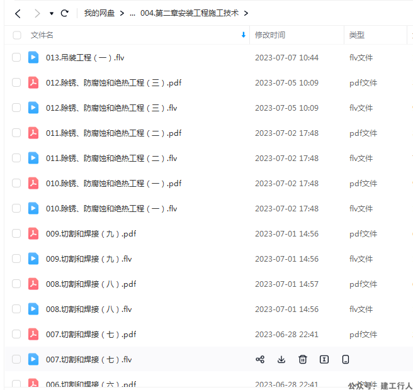Image resolution: width=413 pixels, height=390 pixels.
Task: Check the box for 011.除锈、防腐蚀和绝热工程（二）.pdf
Action: (16, 133)
